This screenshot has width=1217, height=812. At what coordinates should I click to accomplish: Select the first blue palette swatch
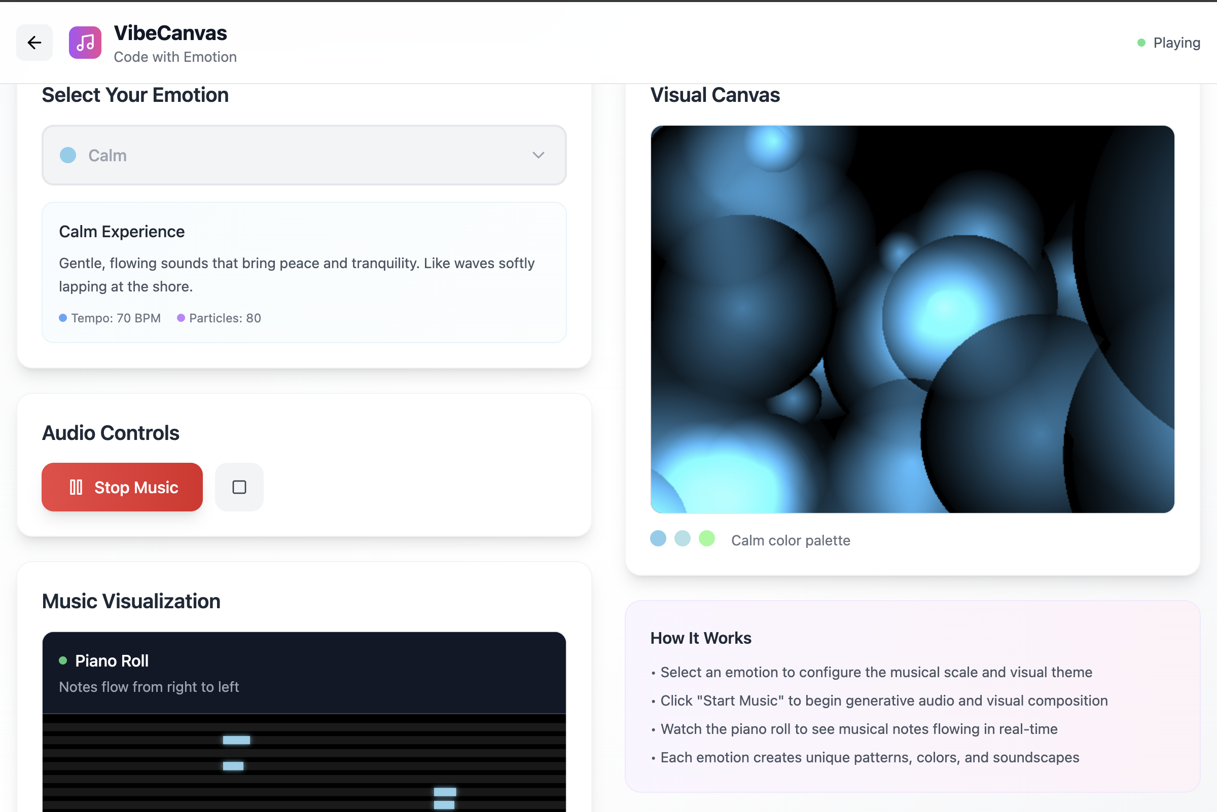click(658, 539)
